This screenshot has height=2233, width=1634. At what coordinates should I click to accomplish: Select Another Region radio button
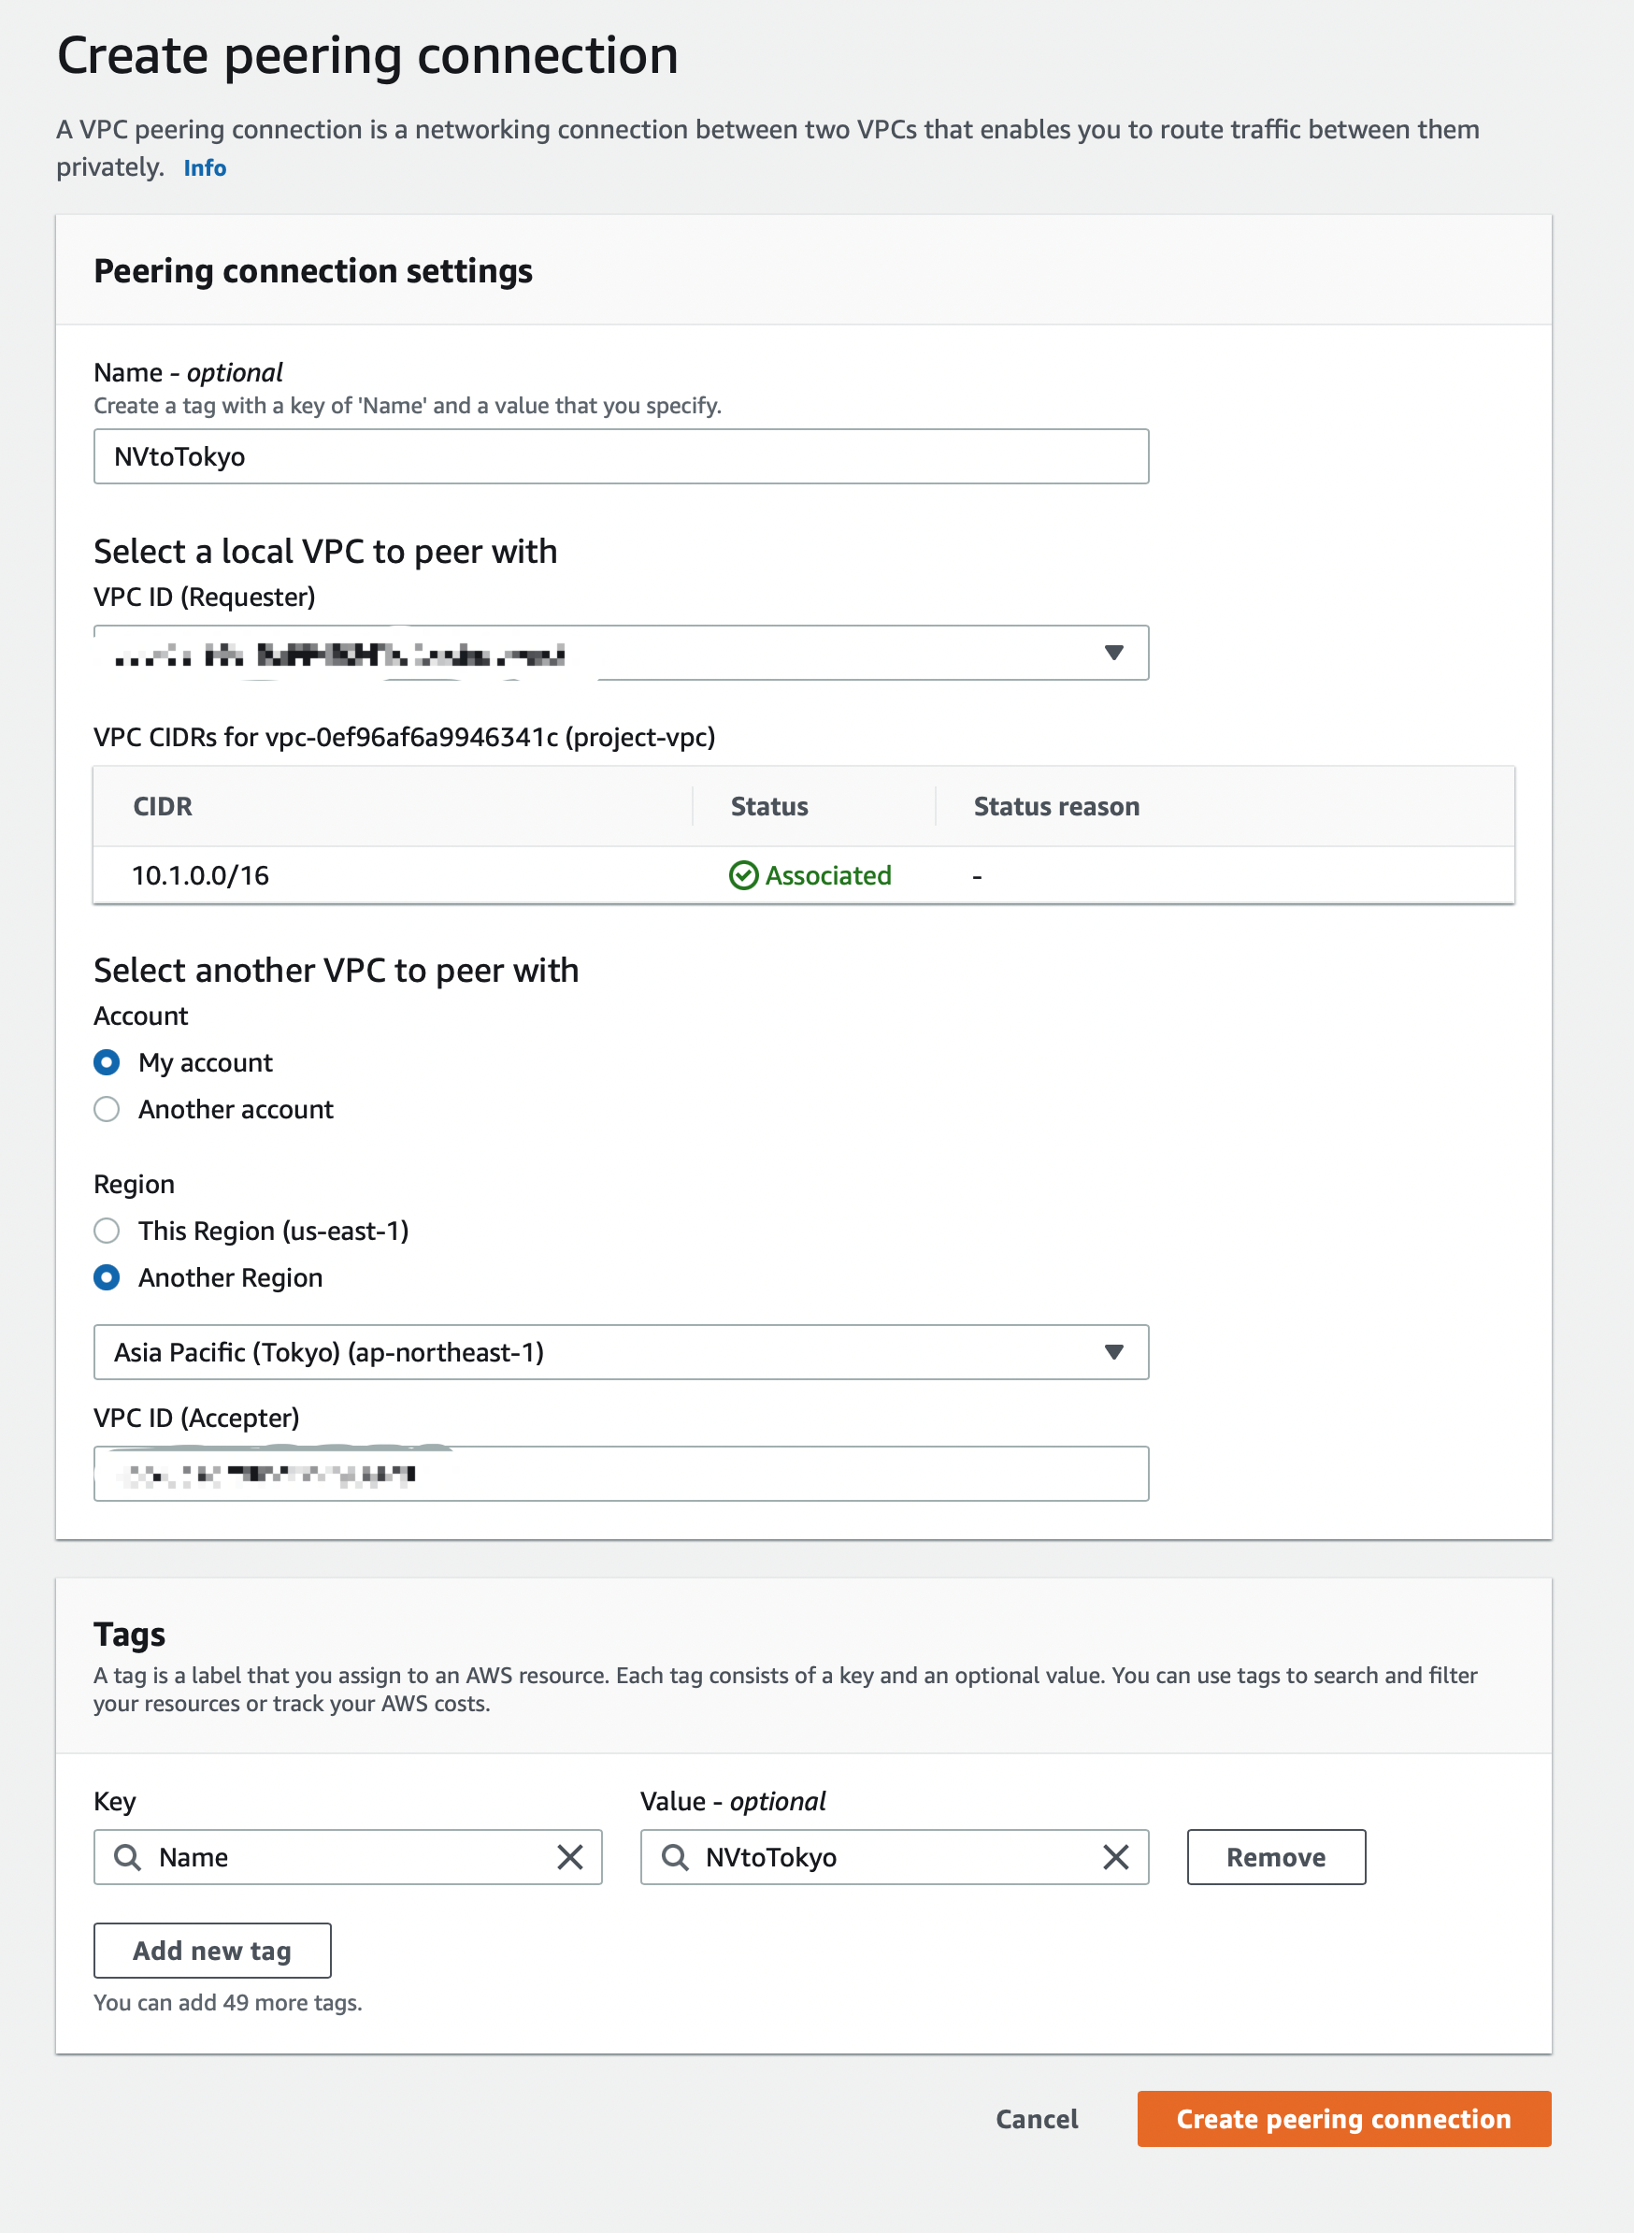coord(107,1277)
